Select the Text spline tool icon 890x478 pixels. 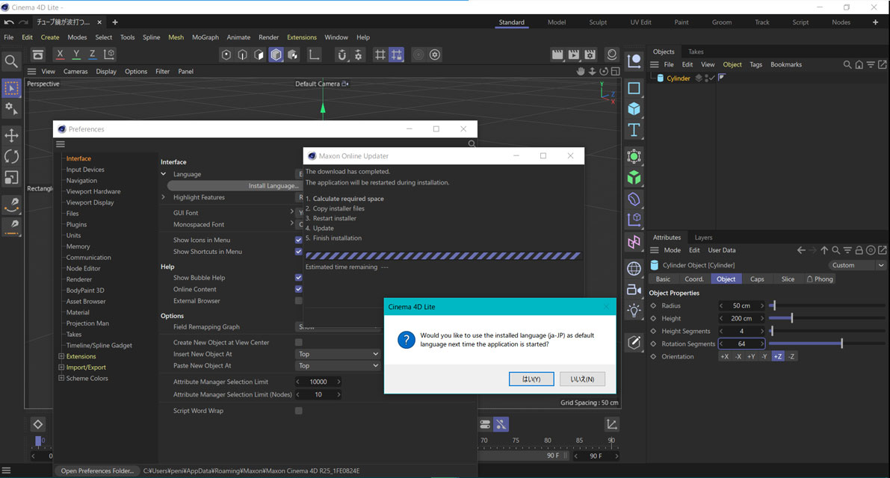pyautogui.click(x=634, y=130)
